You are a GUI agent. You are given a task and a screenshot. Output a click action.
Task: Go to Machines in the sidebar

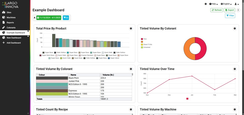click(x=11, y=17)
